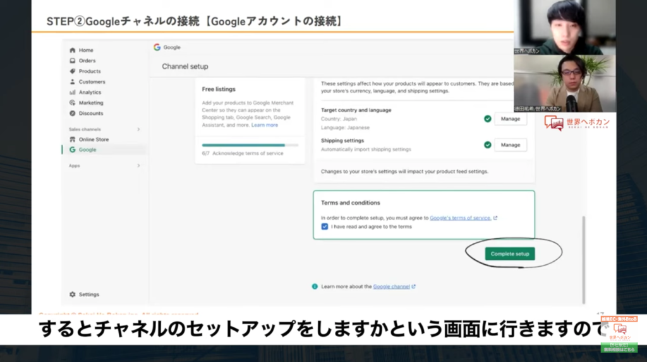Click the info icon beside Learn more
Image resolution: width=647 pixels, height=362 pixels.
click(x=315, y=286)
